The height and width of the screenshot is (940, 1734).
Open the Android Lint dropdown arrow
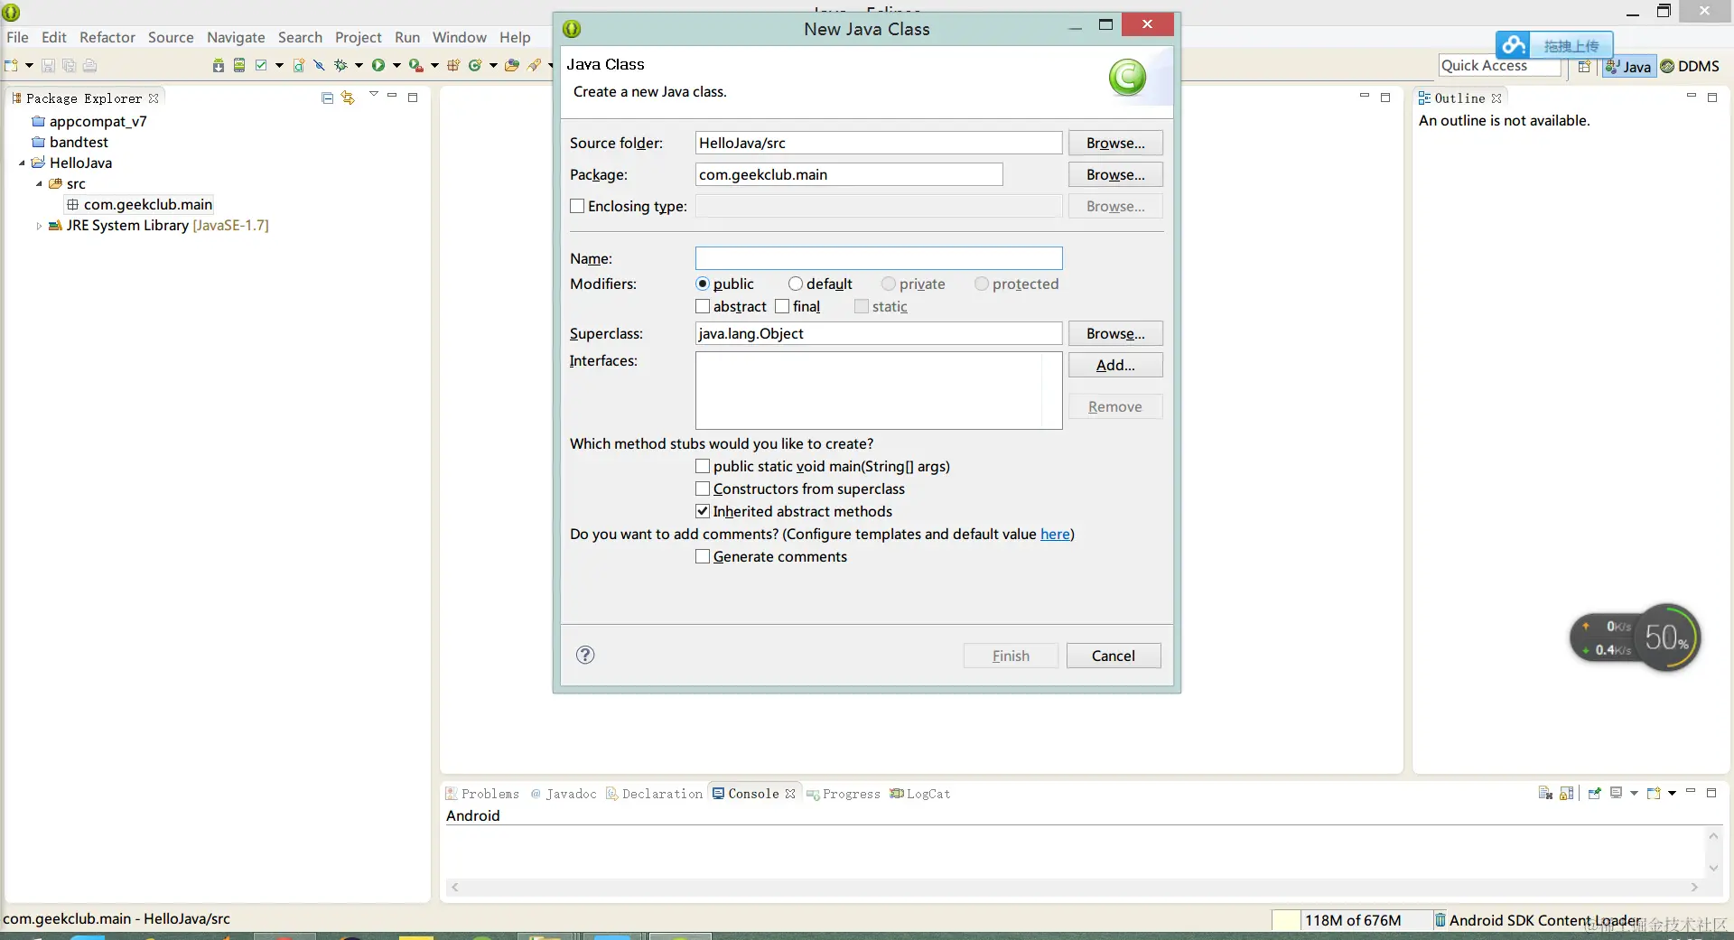(x=279, y=65)
